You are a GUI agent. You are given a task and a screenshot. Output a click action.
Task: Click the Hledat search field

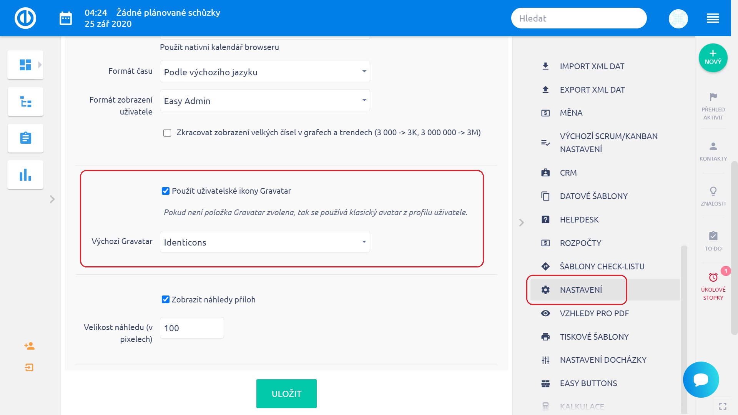pos(578,18)
